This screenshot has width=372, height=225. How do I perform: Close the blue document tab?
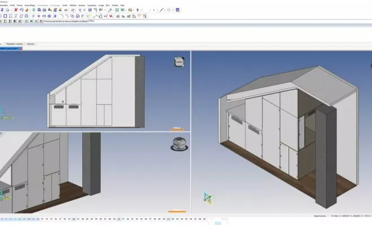click(x=21, y=48)
